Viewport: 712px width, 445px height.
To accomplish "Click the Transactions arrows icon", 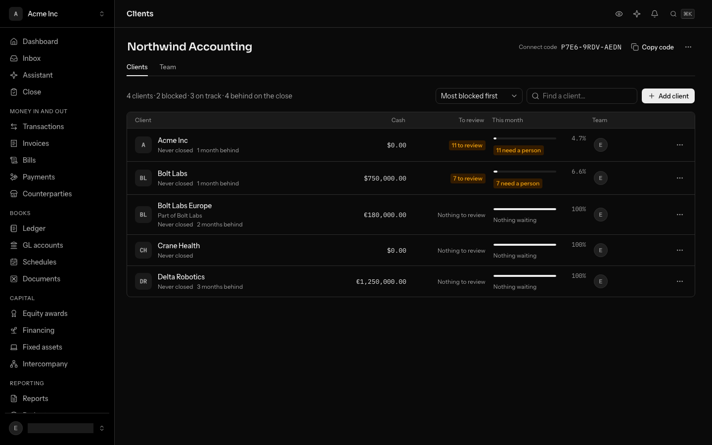I will (x=14, y=127).
